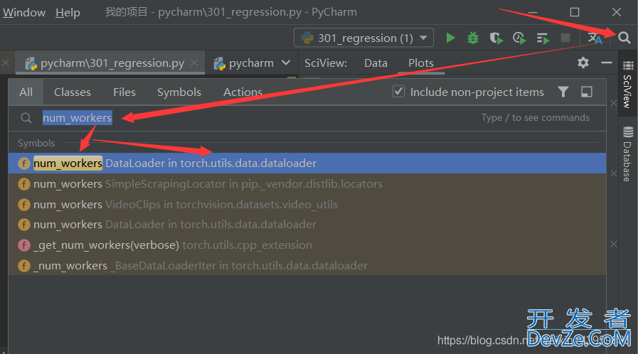Switch to the Symbols search tab
Viewport: 638px width, 354px height.
point(179,92)
